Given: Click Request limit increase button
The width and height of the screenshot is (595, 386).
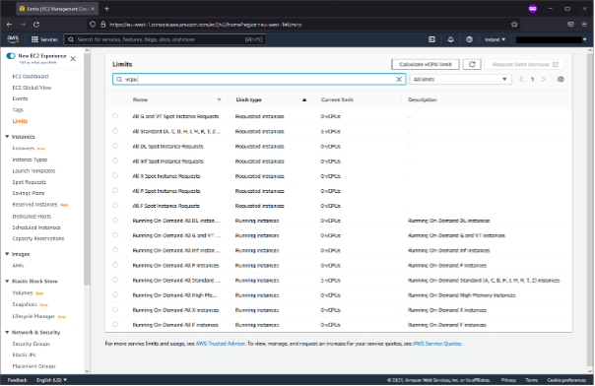Looking at the screenshot, I should click(525, 64).
